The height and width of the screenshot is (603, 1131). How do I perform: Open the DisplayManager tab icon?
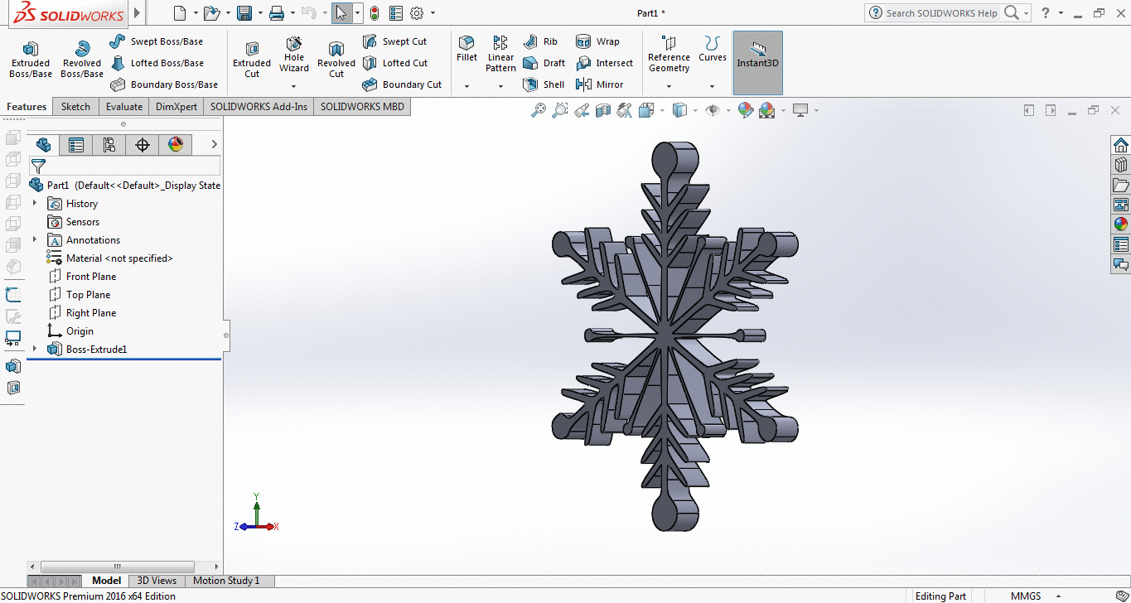176,145
